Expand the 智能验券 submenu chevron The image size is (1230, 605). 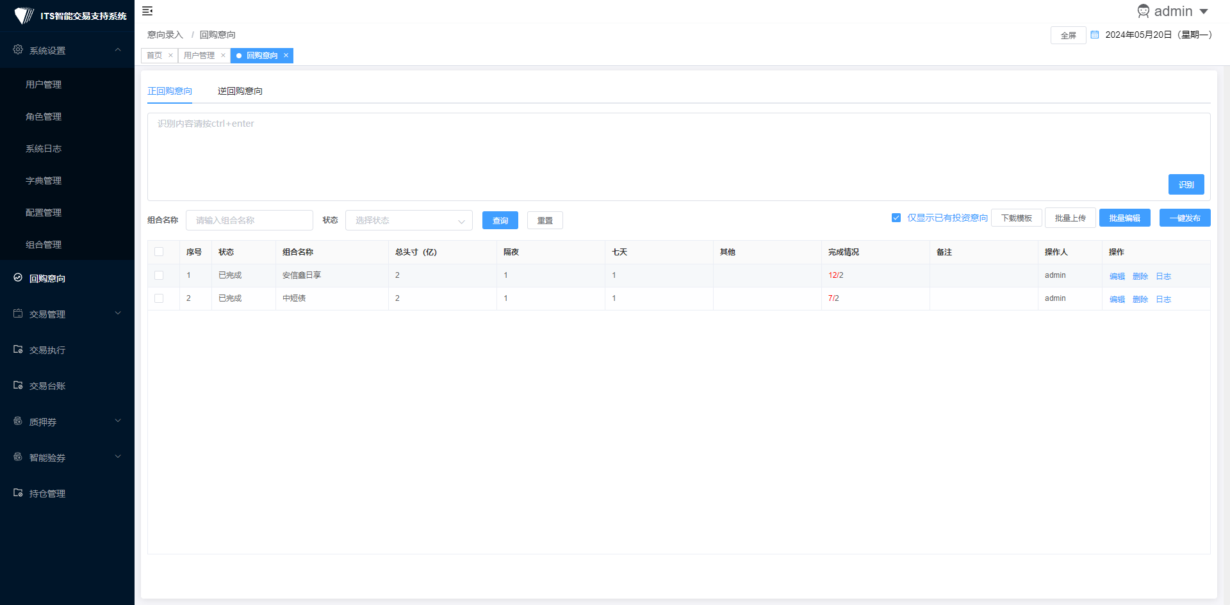[118, 457]
